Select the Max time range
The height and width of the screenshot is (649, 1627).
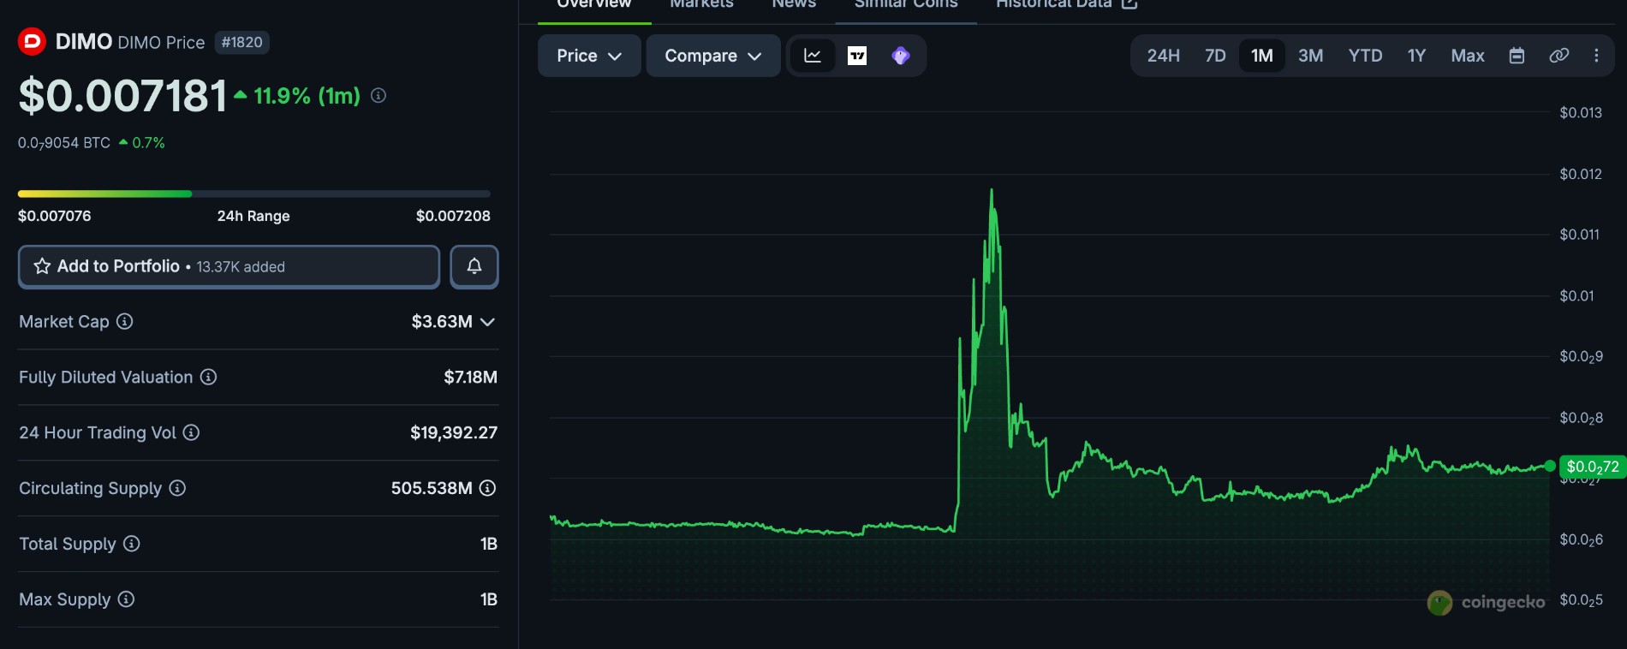(1468, 56)
